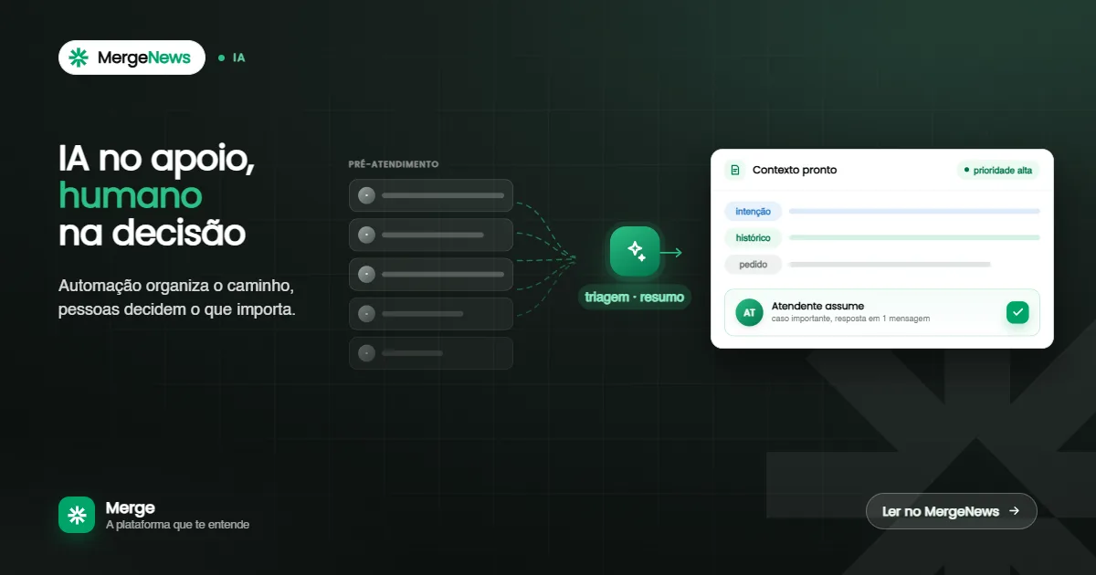This screenshot has width=1096, height=575.
Task: Click the document icon beside Contexto pronto
Action: (x=734, y=170)
